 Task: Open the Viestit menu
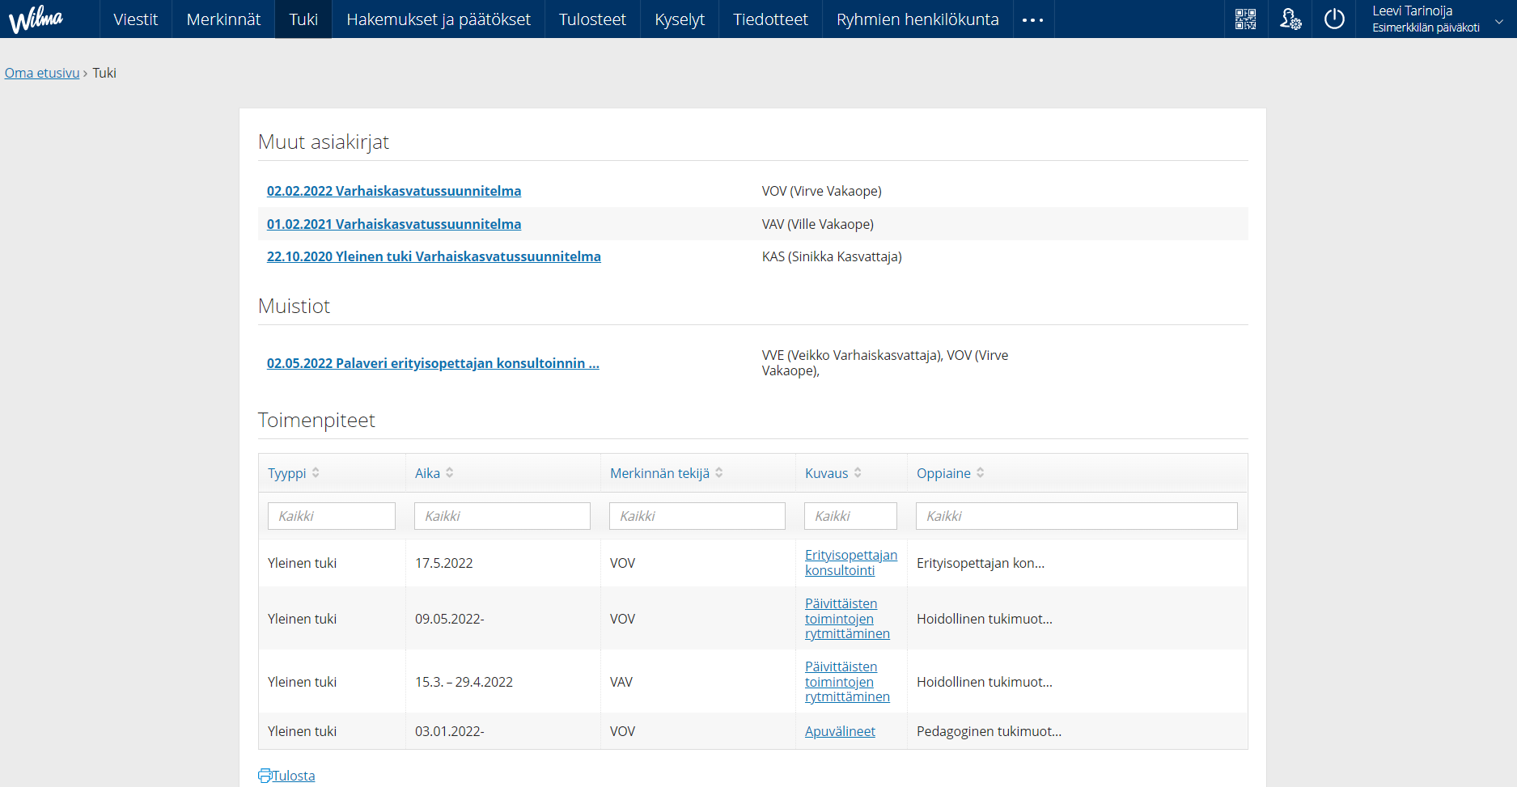tap(136, 19)
